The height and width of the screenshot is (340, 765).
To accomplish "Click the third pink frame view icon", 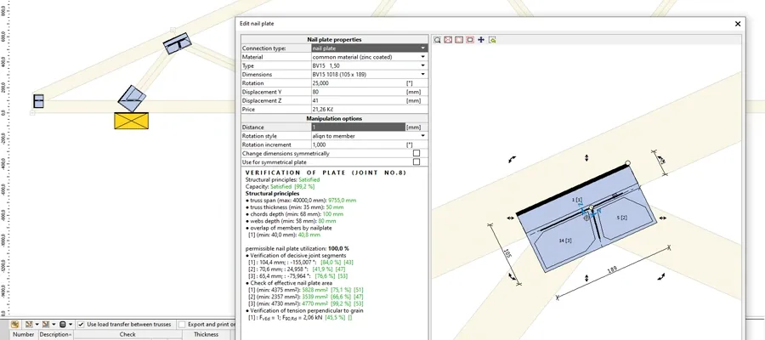I will pyautogui.click(x=459, y=40).
